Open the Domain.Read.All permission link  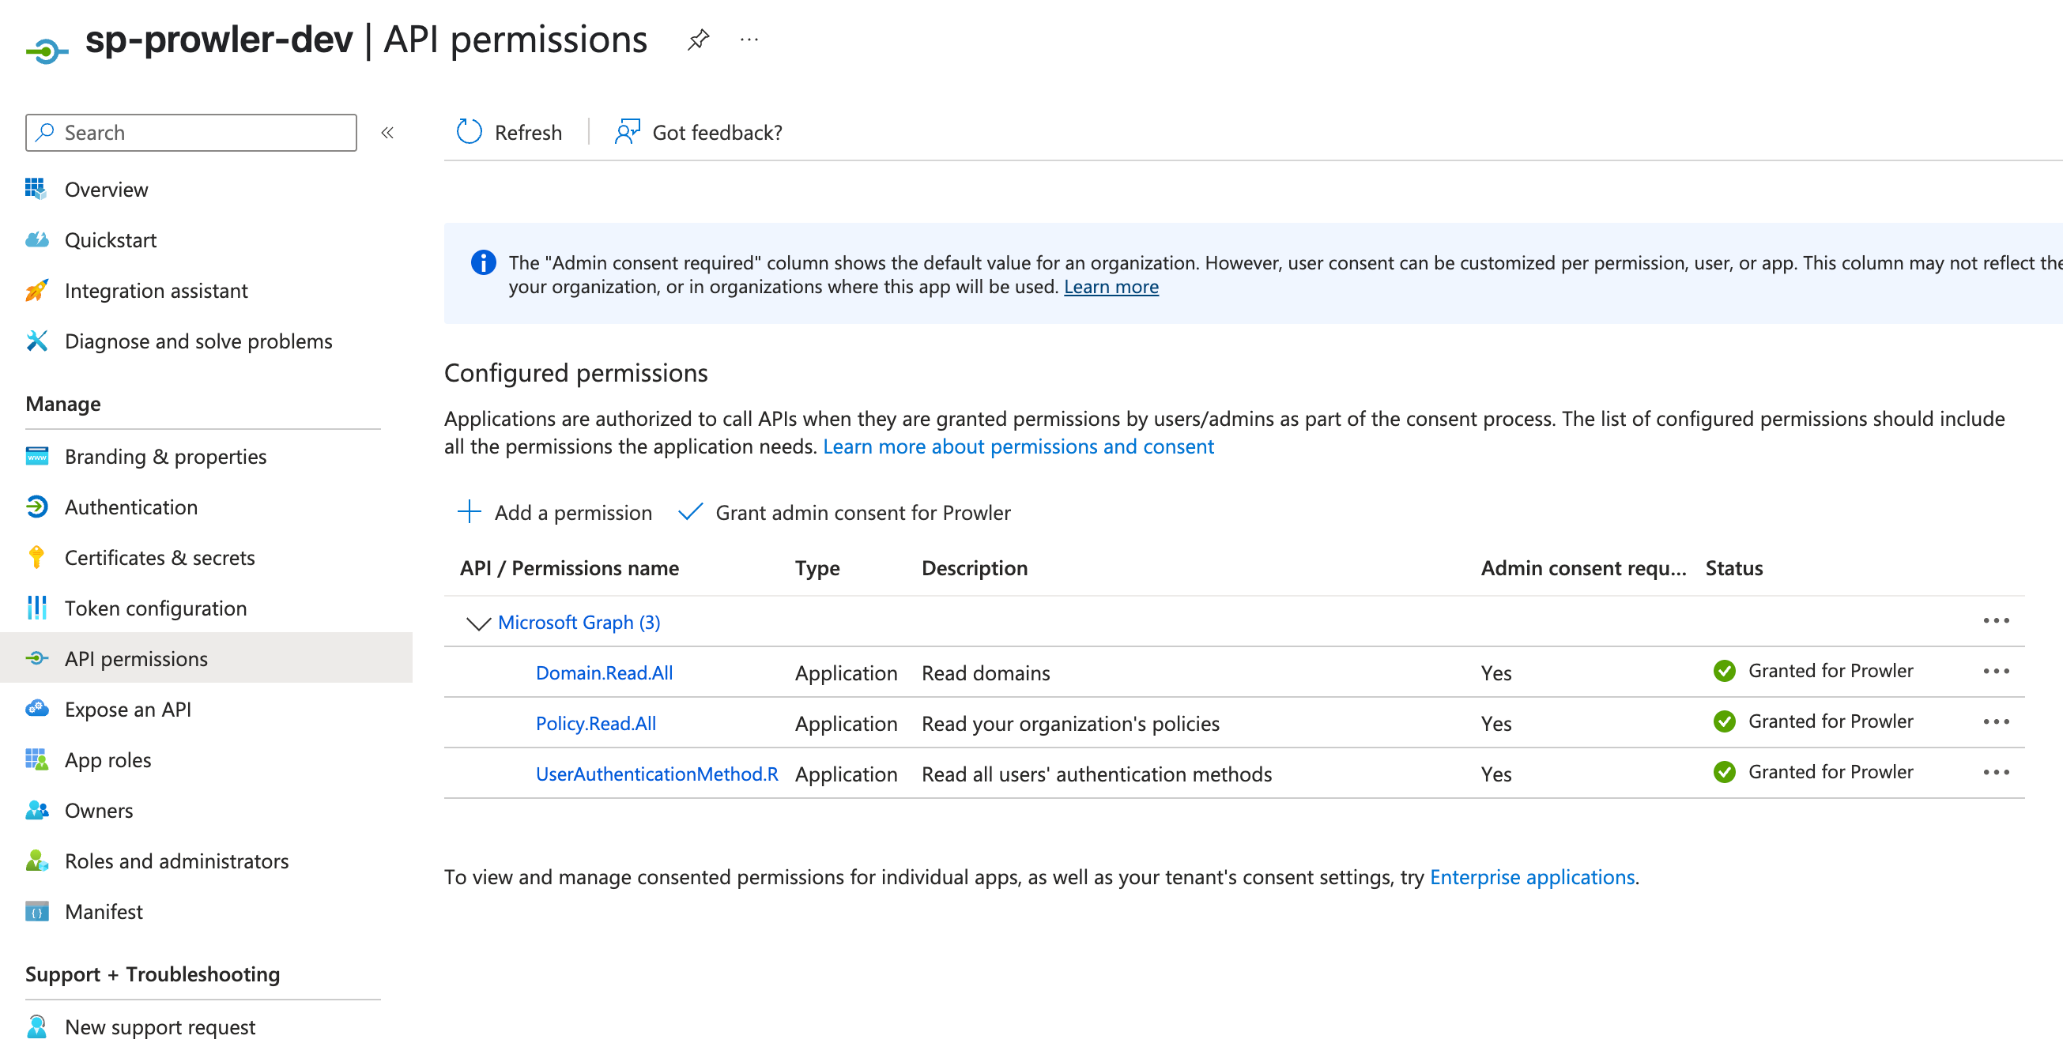click(x=604, y=672)
